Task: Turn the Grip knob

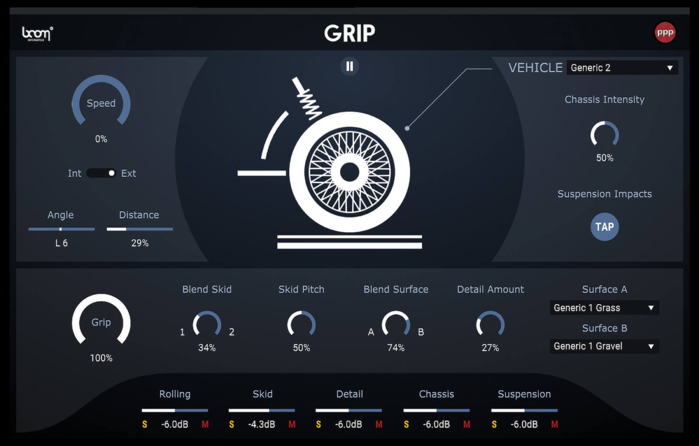Action: pos(101,322)
